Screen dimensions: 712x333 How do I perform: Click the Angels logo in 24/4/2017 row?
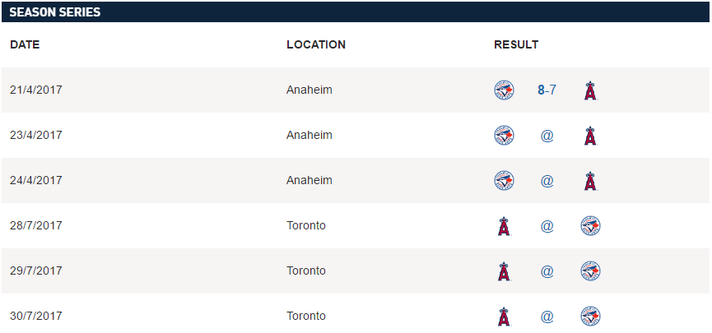pyautogui.click(x=590, y=181)
